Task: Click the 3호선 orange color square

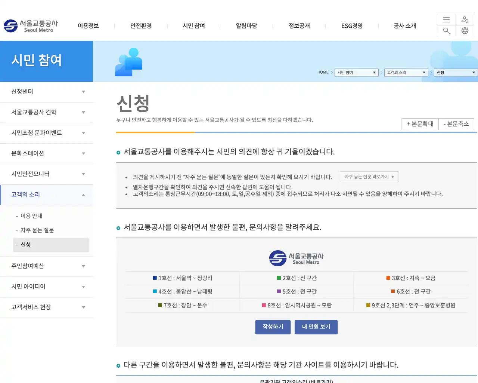Action: 388,278
